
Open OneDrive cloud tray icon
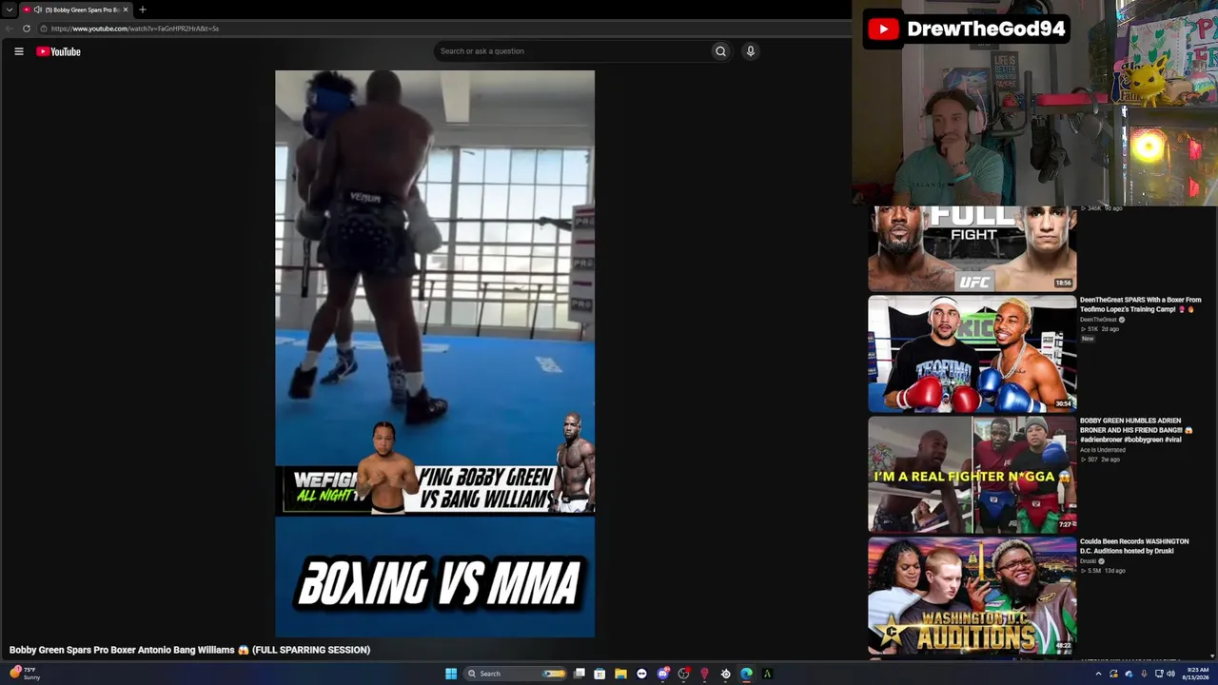coord(1129,674)
